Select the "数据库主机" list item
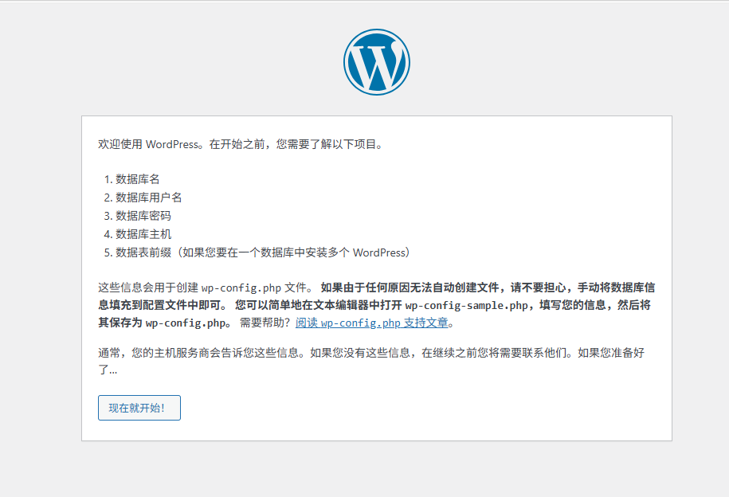The image size is (729, 497). pos(143,234)
